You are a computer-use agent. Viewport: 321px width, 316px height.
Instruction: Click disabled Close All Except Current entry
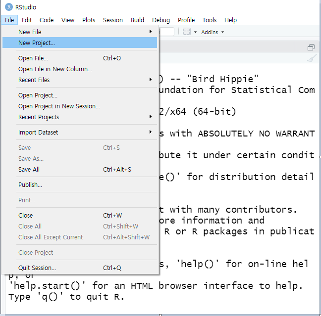80,237
